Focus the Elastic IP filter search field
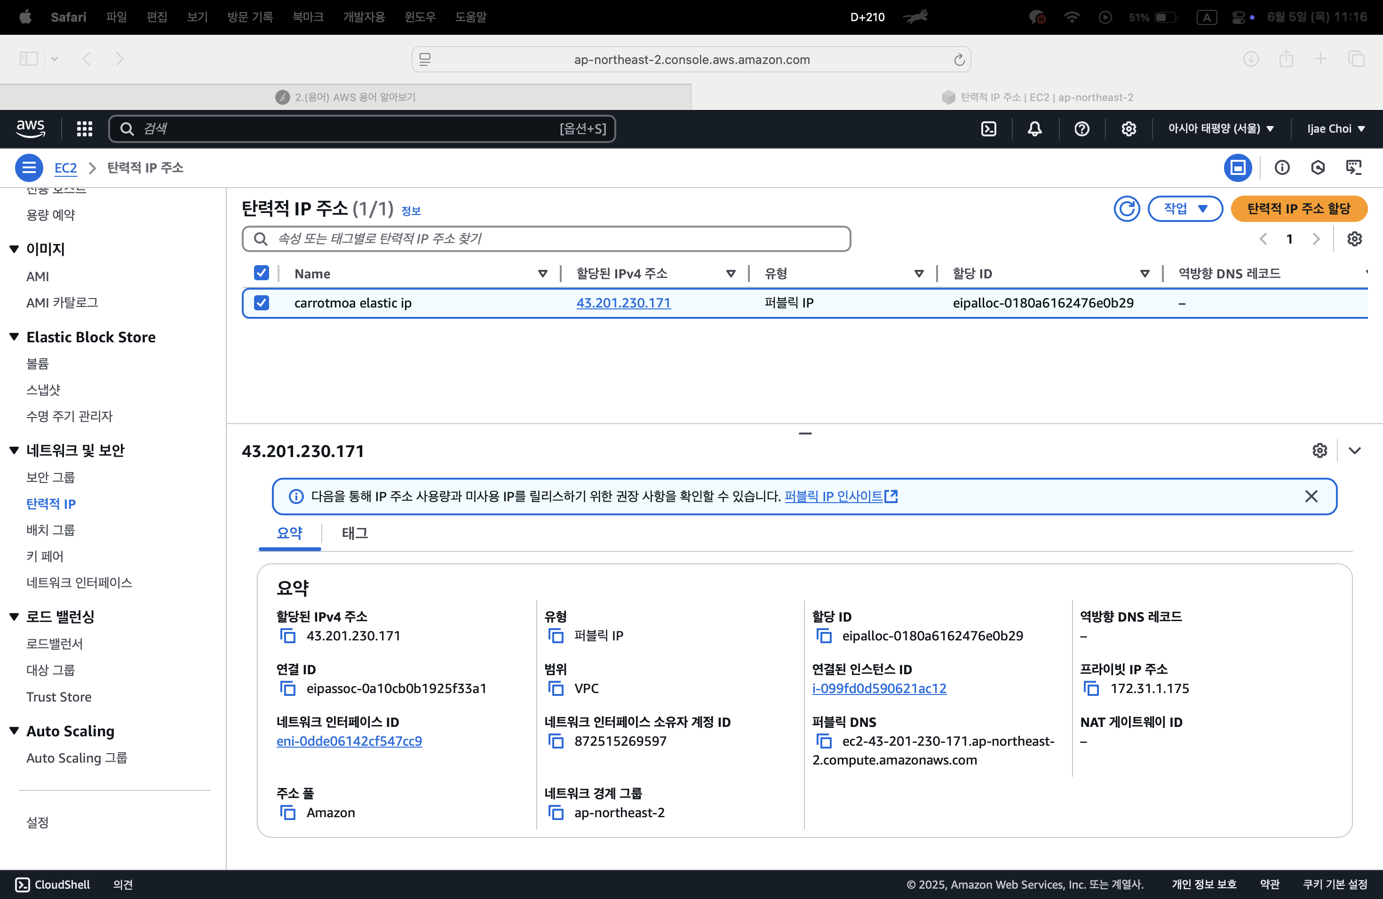This screenshot has width=1383, height=899. tap(546, 239)
